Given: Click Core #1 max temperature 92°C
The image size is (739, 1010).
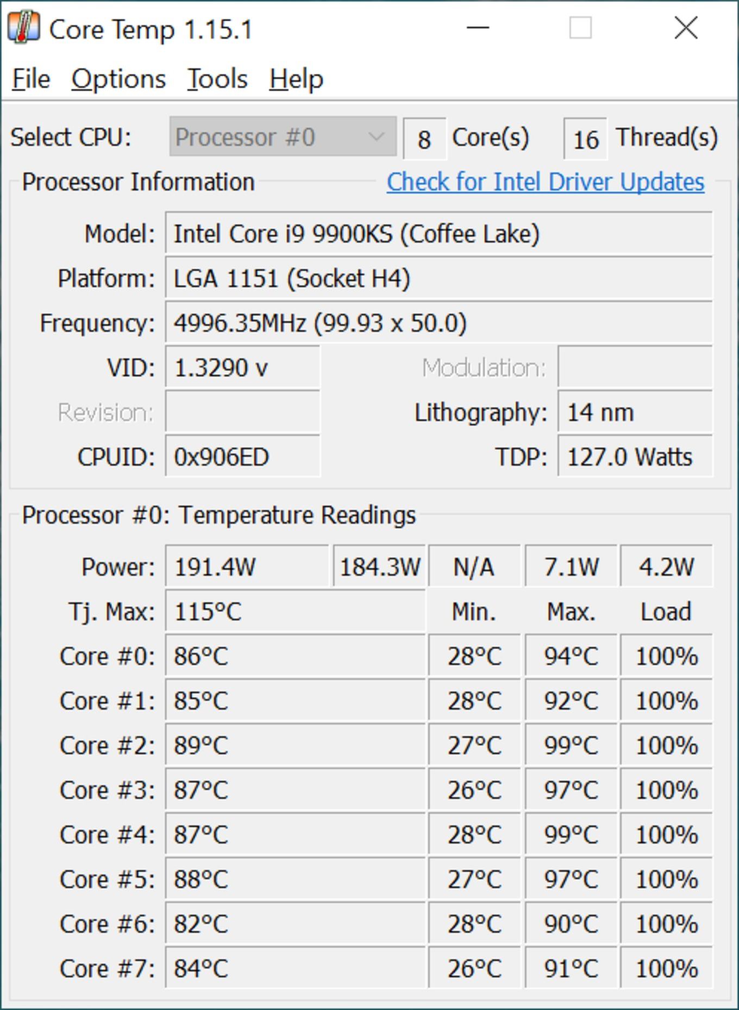Looking at the screenshot, I should coord(571,701).
